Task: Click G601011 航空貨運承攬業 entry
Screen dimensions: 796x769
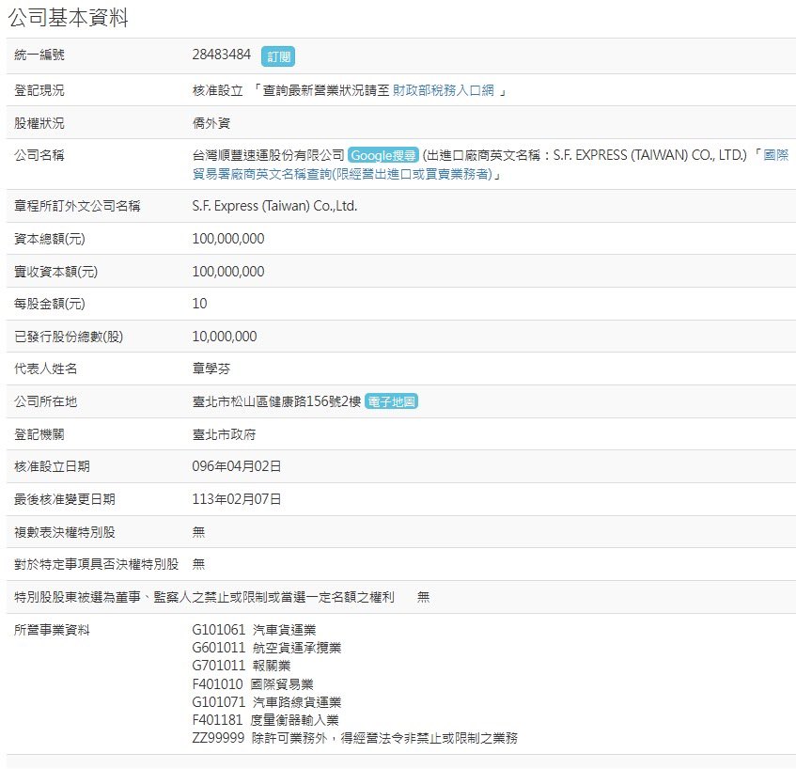Action: point(267,648)
